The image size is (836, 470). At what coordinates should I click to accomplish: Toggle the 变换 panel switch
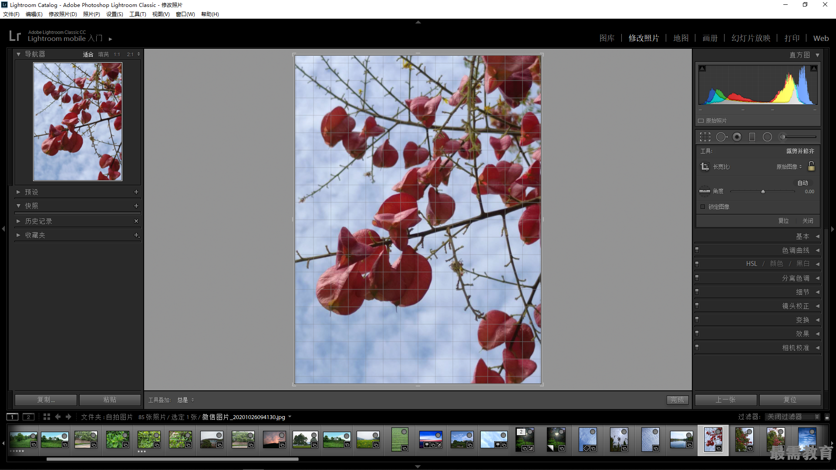coord(697,319)
